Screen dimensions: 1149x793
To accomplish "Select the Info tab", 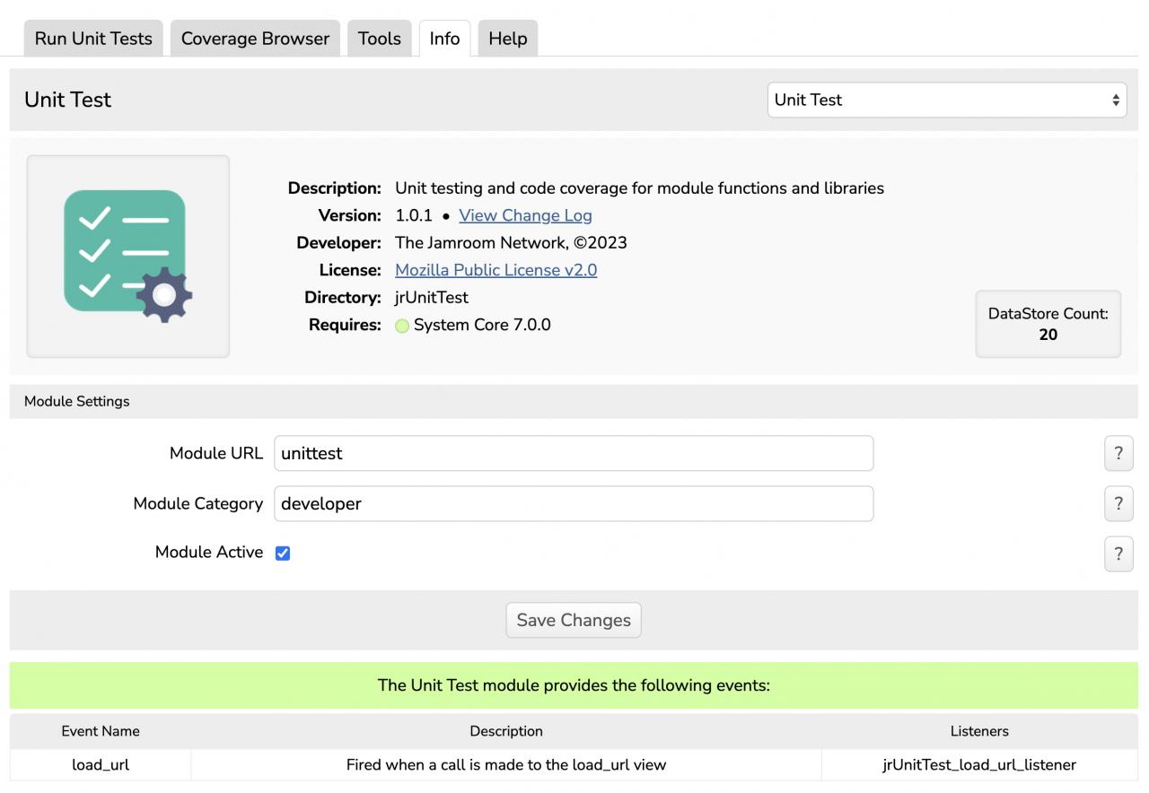I will (444, 39).
